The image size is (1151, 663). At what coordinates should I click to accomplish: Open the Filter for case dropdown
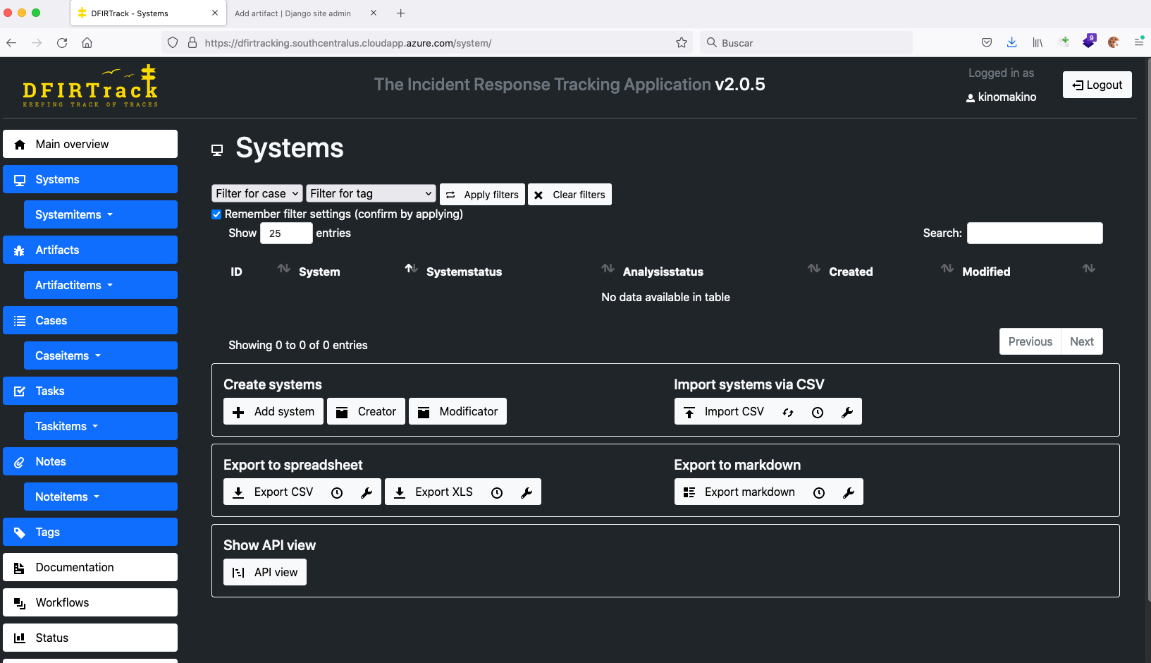(x=257, y=193)
